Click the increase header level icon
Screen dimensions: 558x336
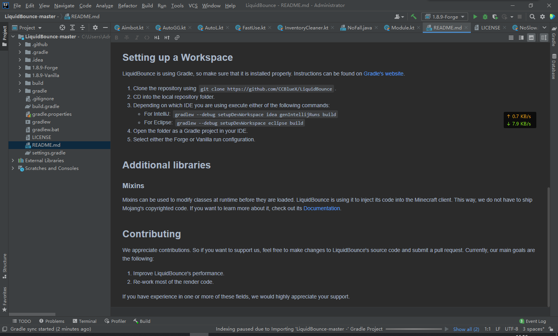coord(167,38)
